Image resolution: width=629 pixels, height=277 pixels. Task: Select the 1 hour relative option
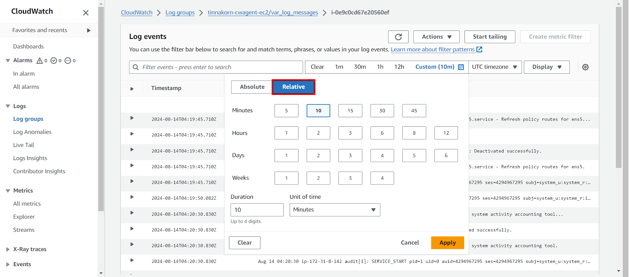pyautogui.click(x=286, y=133)
